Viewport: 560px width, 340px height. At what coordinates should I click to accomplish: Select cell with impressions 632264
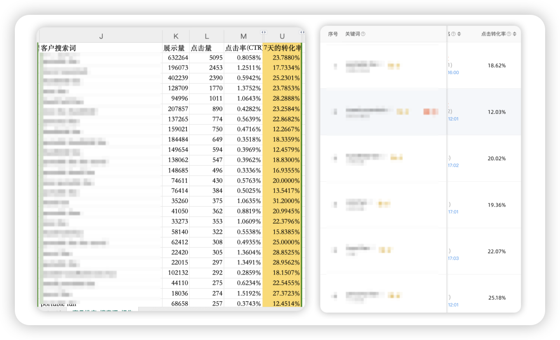tap(176, 58)
